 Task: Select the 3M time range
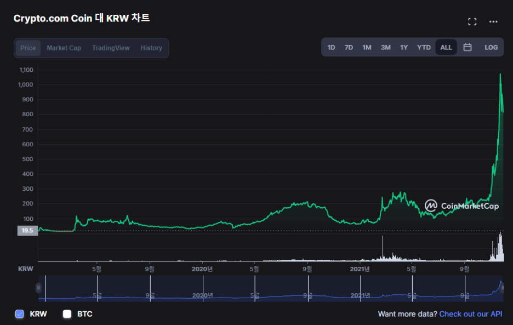click(x=386, y=48)
